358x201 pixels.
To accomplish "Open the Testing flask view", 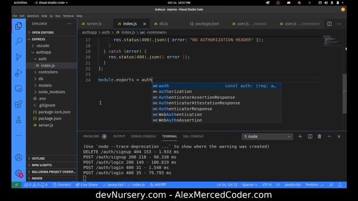I will tap(18, 120).
